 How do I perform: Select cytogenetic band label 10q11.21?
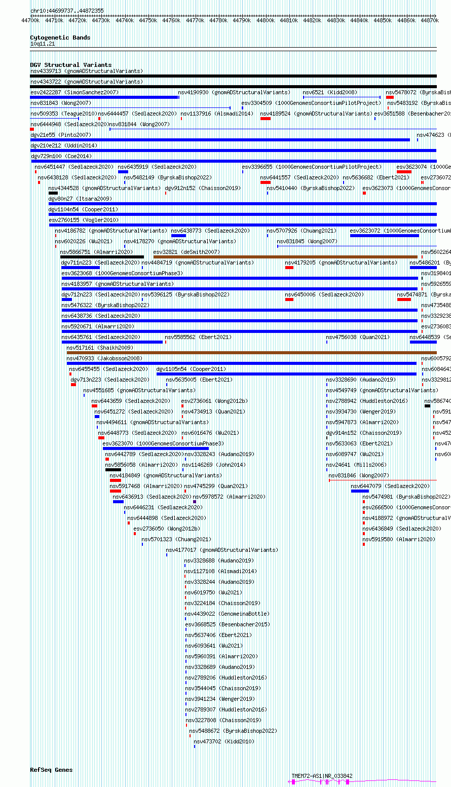[x=43, y=44]
